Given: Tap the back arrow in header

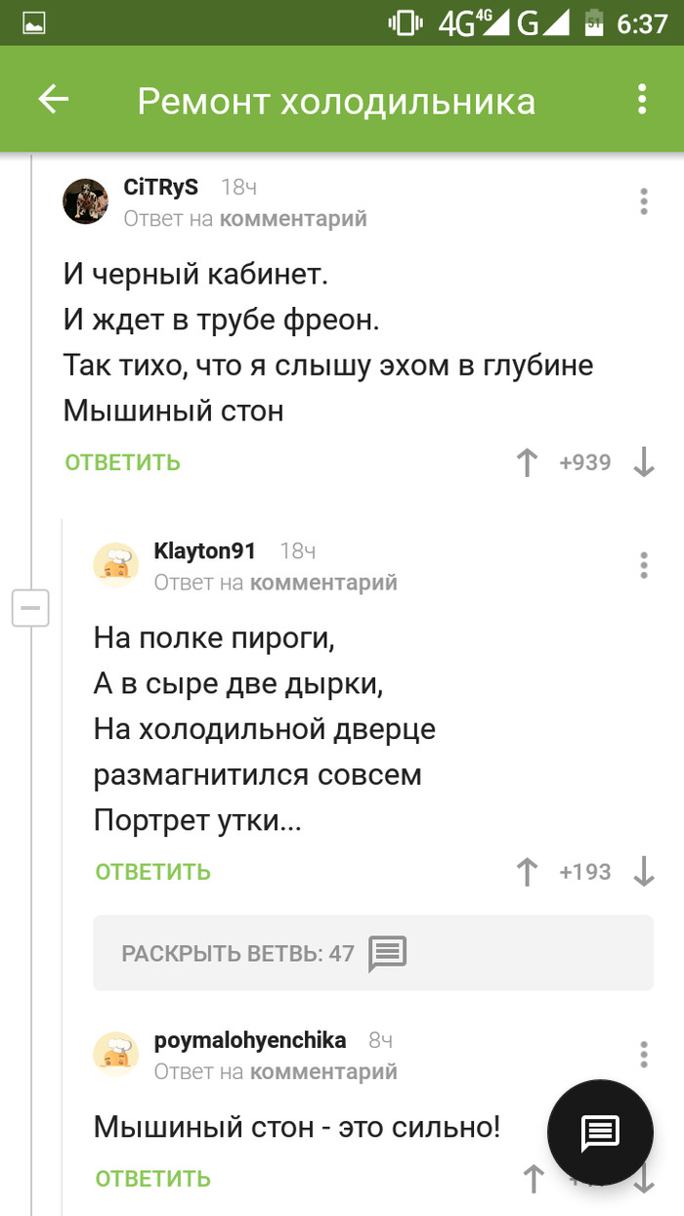Looking at the screenshot, I should 53,100.
